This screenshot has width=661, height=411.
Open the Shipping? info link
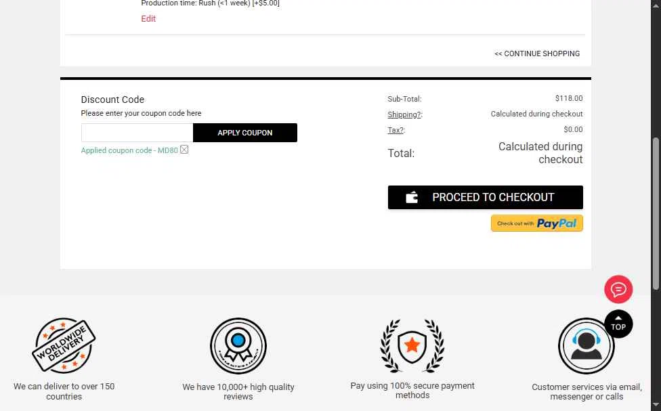pos(405,114)
